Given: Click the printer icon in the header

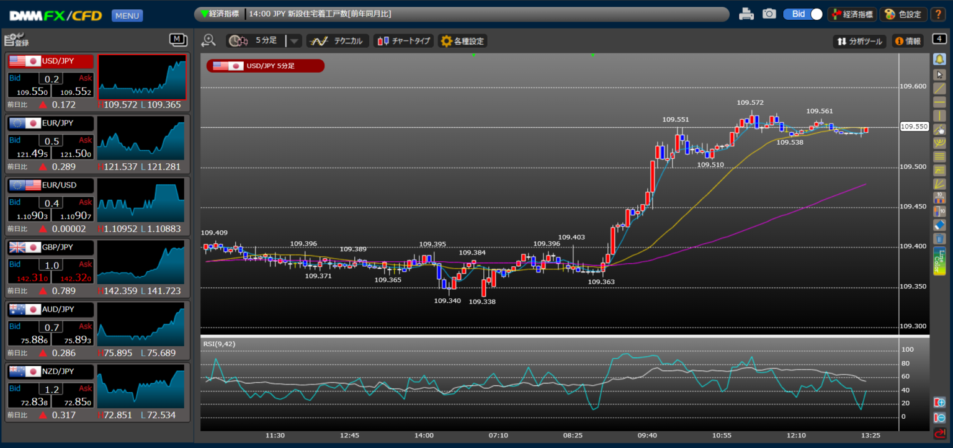Looking at the screenshot, I should tap(746, 14).
